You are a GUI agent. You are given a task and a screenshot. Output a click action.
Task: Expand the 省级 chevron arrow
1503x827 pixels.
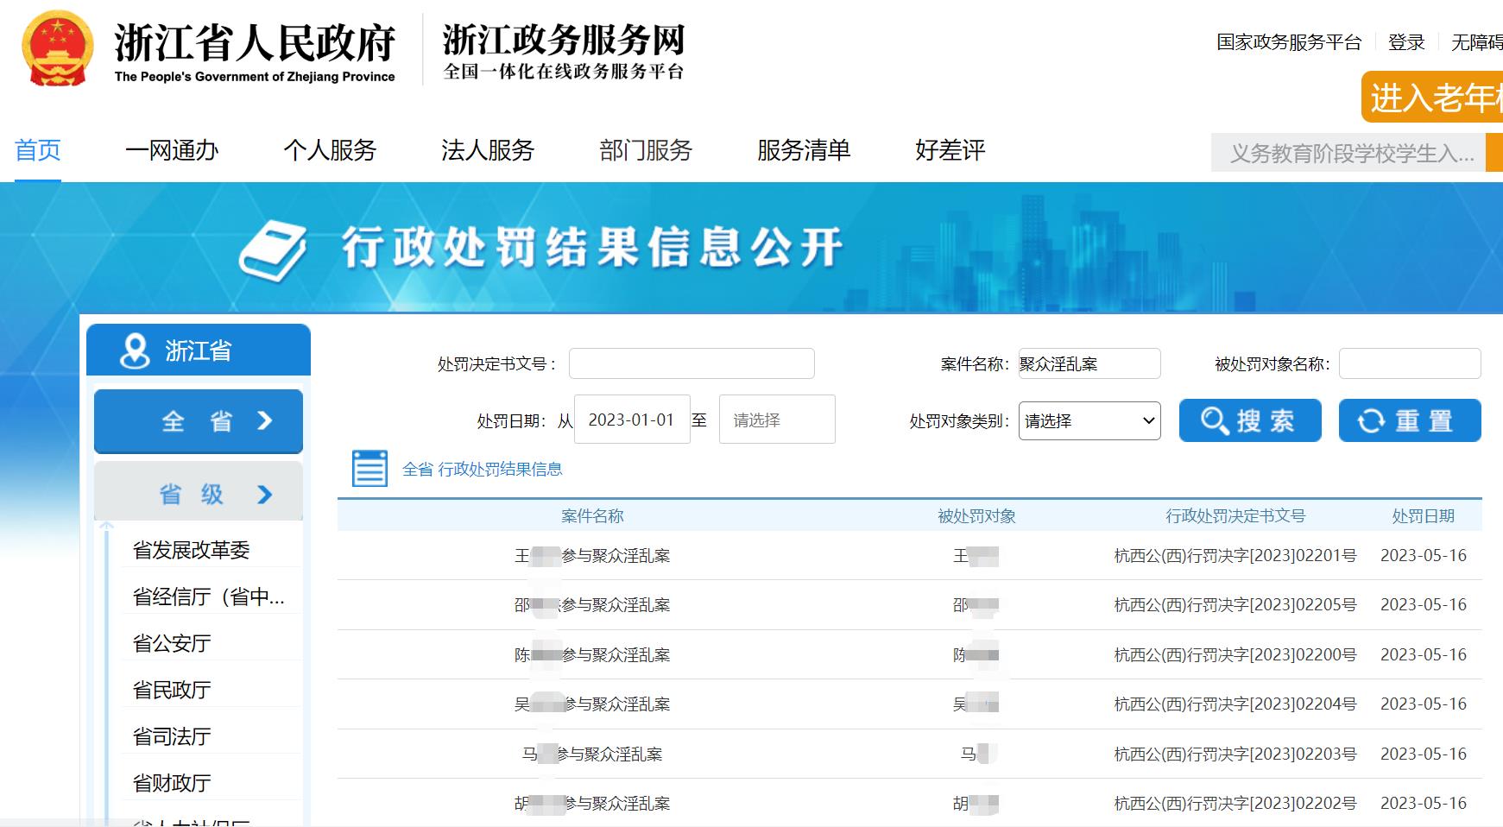(x=265, y=494)
